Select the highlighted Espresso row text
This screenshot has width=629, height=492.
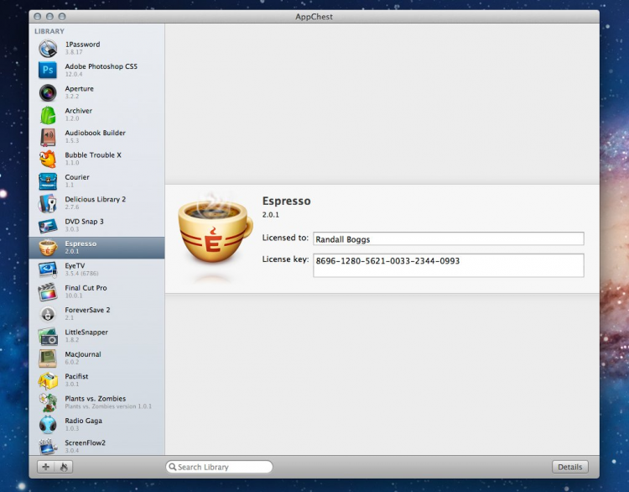[81, 243]
